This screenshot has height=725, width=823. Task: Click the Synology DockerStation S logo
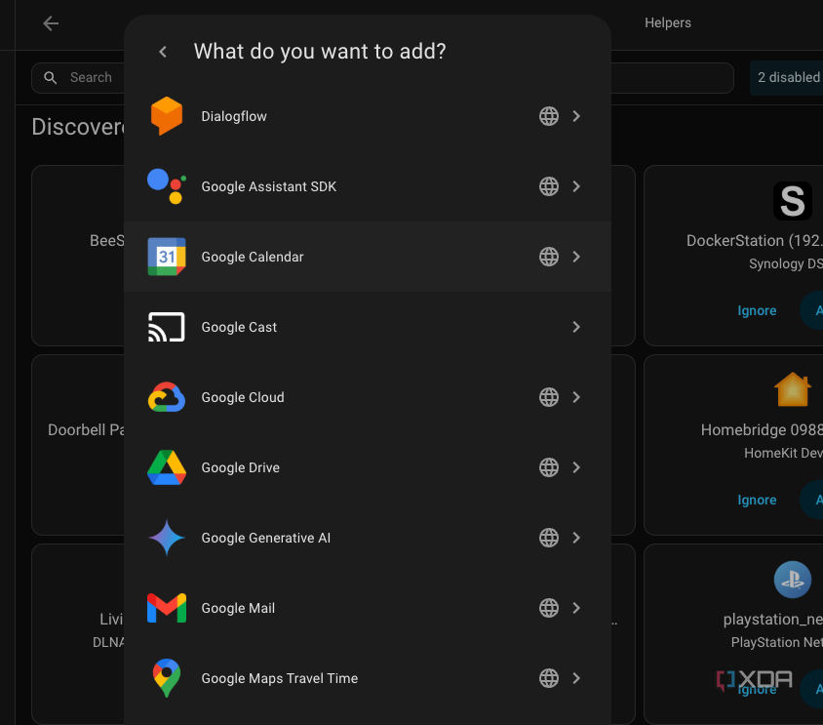(x=793, y=201)
